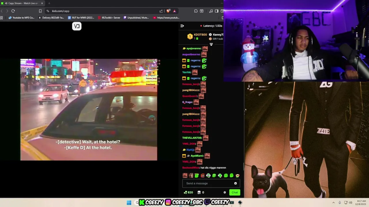Image resolution: width=369 pixels, height=207 pixels.
Task: Send message with green Chat button
Action: [235, 192]
